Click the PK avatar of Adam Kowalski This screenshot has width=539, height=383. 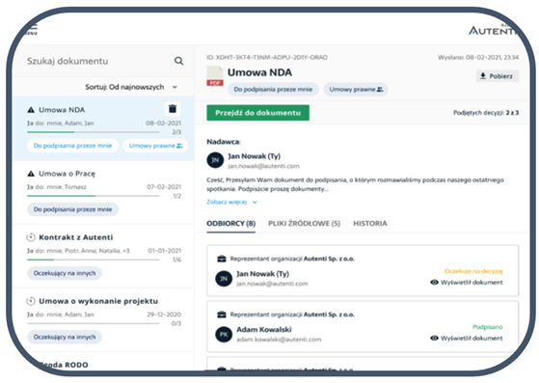224,334
